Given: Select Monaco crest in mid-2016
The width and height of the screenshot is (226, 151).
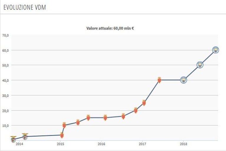Looking at the screenshot, I should click(x=123, y=116).
